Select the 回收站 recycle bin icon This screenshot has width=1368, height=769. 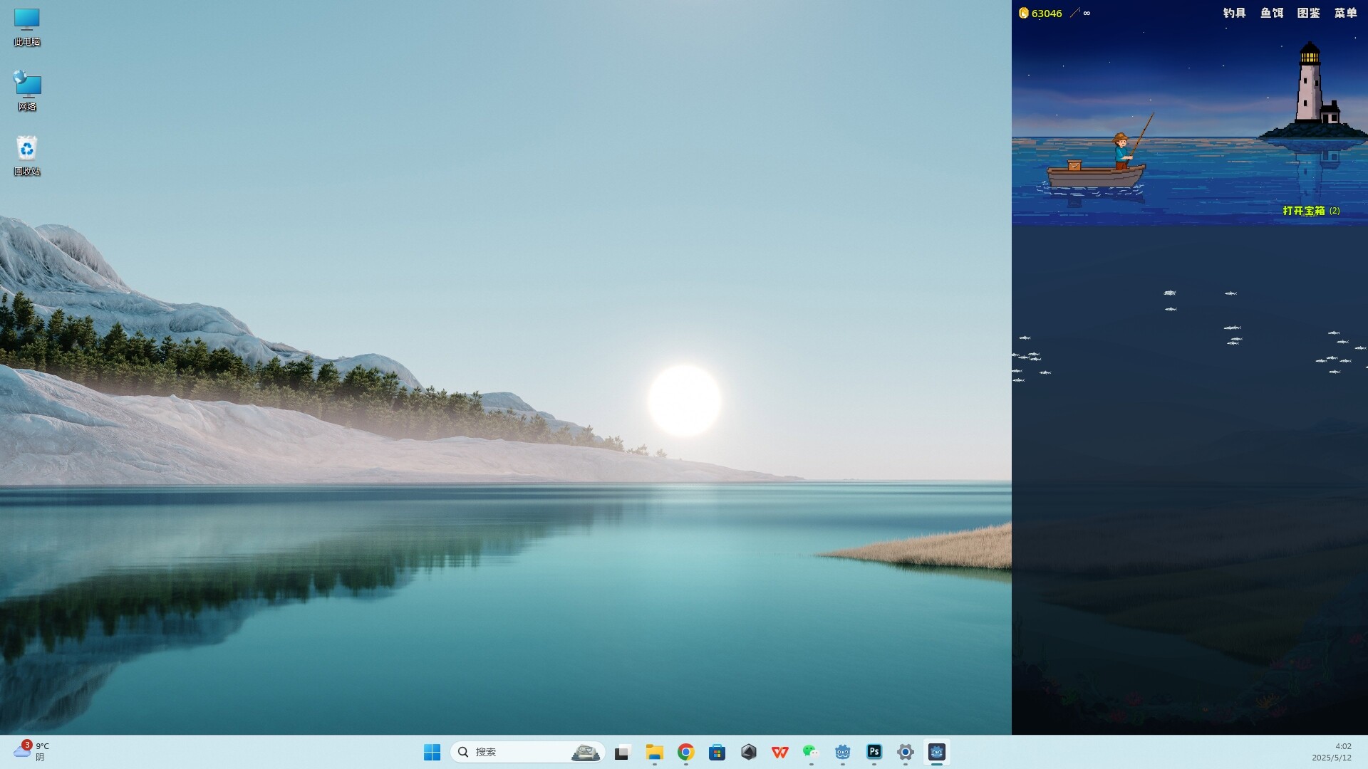tap(27, 155)
